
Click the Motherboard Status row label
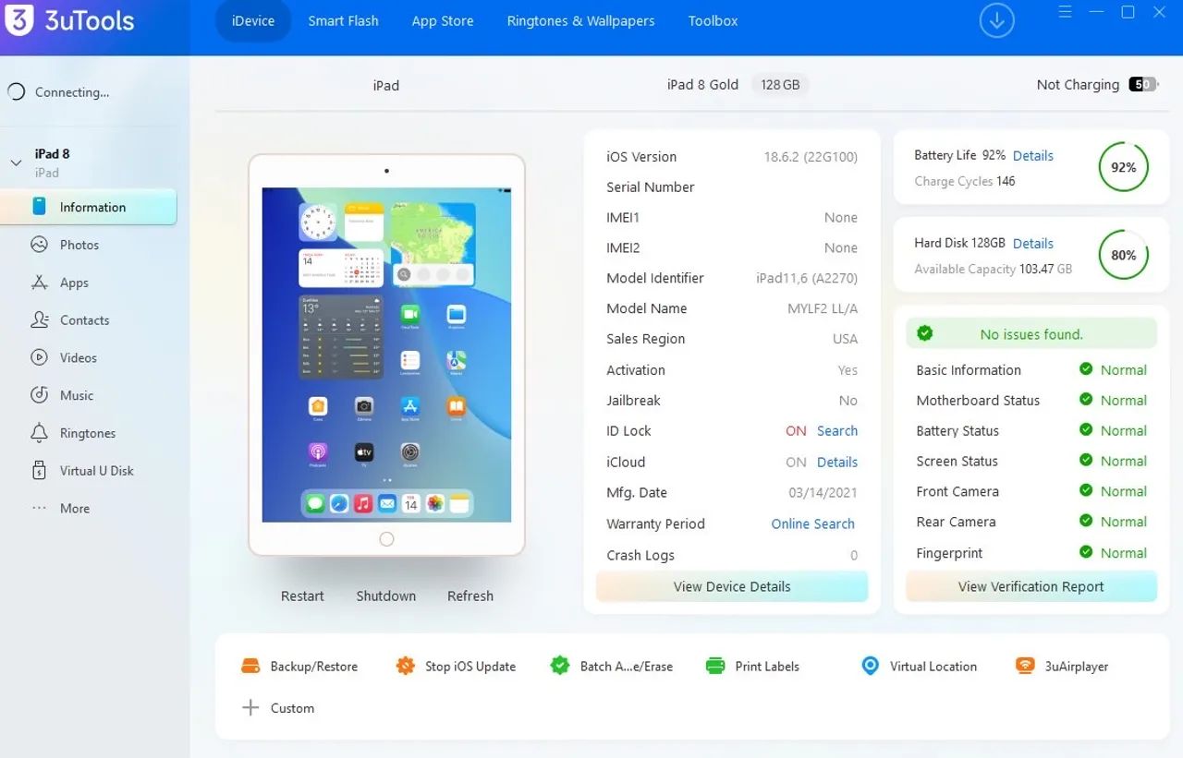[978, 401]
